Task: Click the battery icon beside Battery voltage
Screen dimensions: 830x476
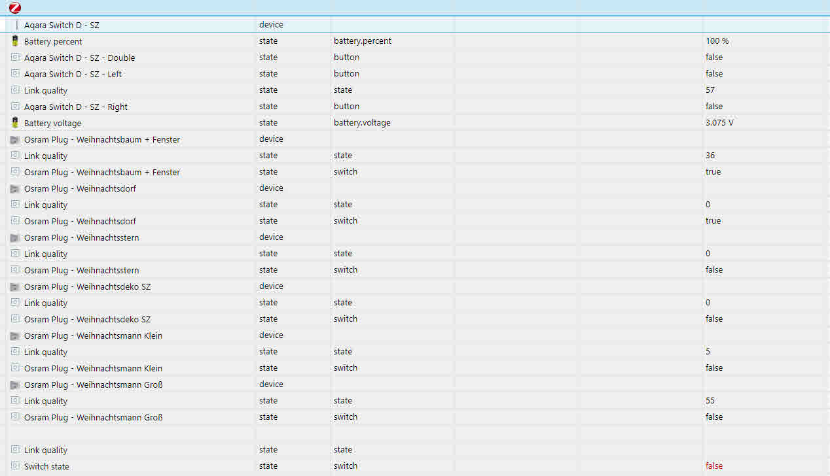Action: point(16,123)
